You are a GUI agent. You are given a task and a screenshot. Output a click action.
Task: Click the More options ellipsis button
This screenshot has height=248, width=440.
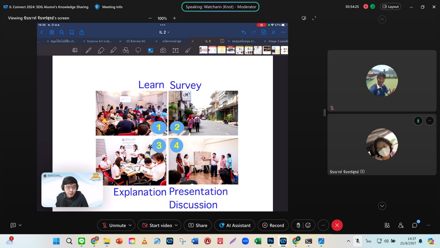(323, 225)
